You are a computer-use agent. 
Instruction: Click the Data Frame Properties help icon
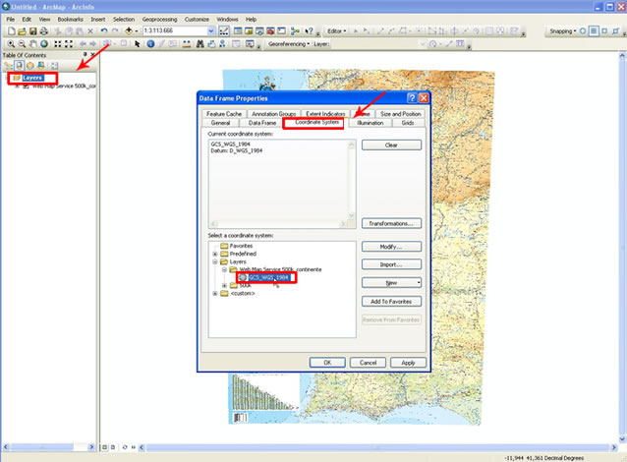click(412, 98)
